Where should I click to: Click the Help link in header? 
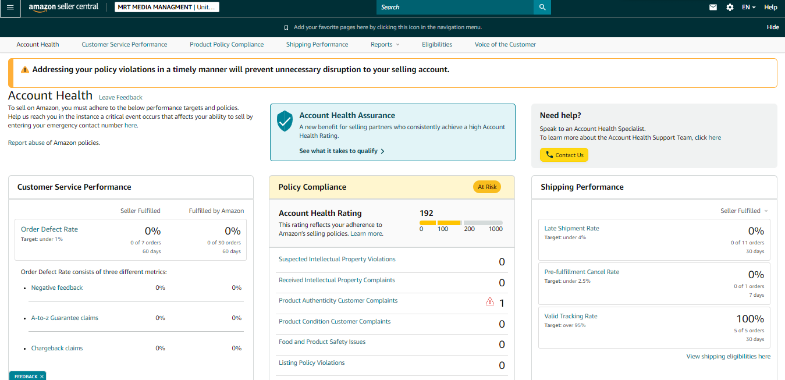point(770,7)
